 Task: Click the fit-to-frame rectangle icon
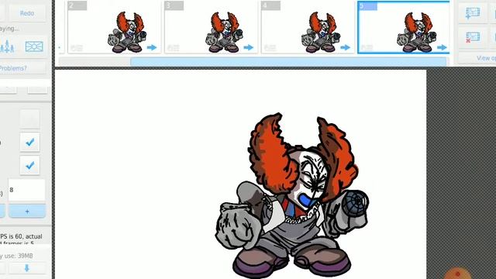[34, 46]
